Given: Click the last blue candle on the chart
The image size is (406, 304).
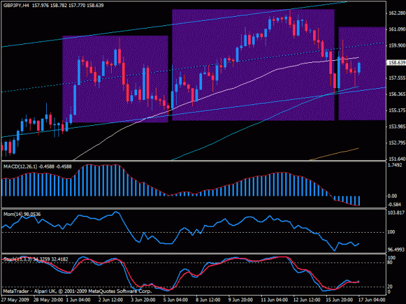Looking at the screenshot, I should 359,68.
